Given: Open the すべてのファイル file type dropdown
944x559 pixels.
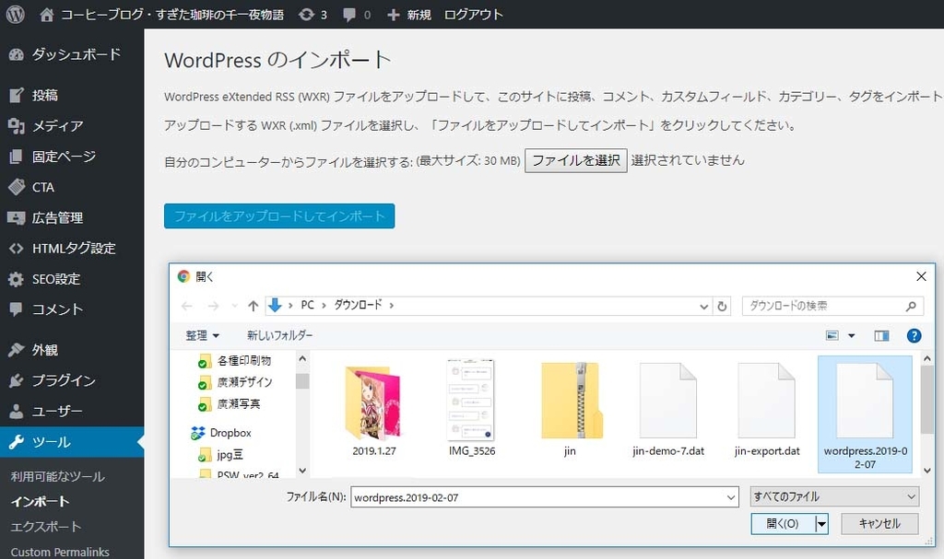Looking at the screenshot, I should pyautogui.click(x=834, y=497).
